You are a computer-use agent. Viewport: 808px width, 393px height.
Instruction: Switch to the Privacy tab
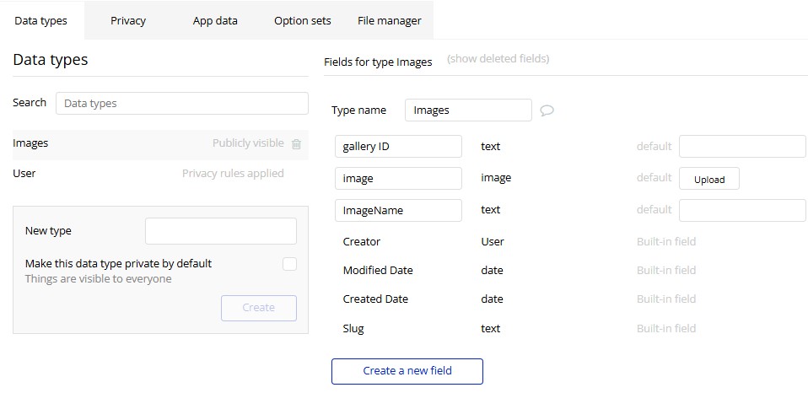click(x=128, y=20)
